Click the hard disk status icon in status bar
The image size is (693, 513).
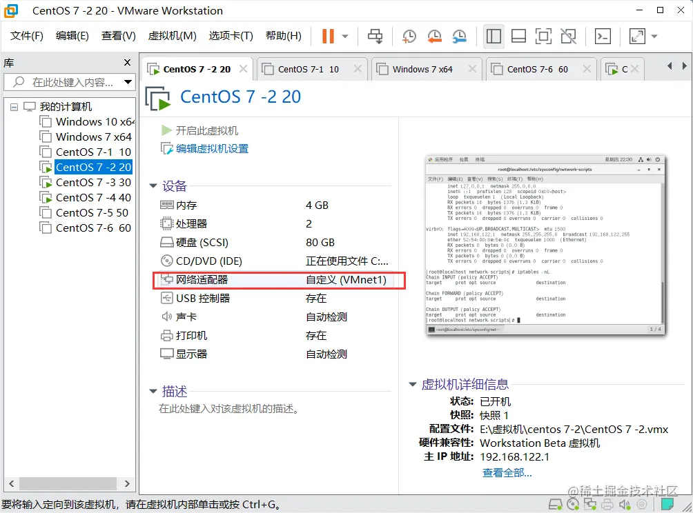[x=556, y=505]
